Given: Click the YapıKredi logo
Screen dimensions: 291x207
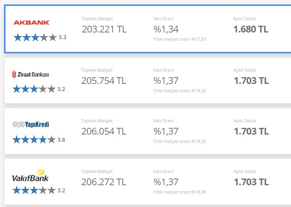Looking at the screenshot, I should [31, 125].
